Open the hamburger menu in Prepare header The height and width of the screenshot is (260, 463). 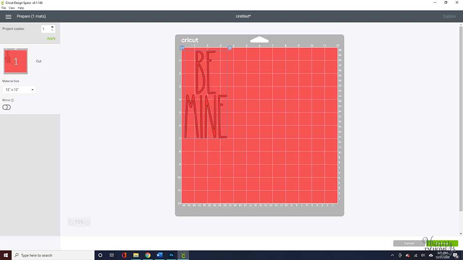point(8,17)
